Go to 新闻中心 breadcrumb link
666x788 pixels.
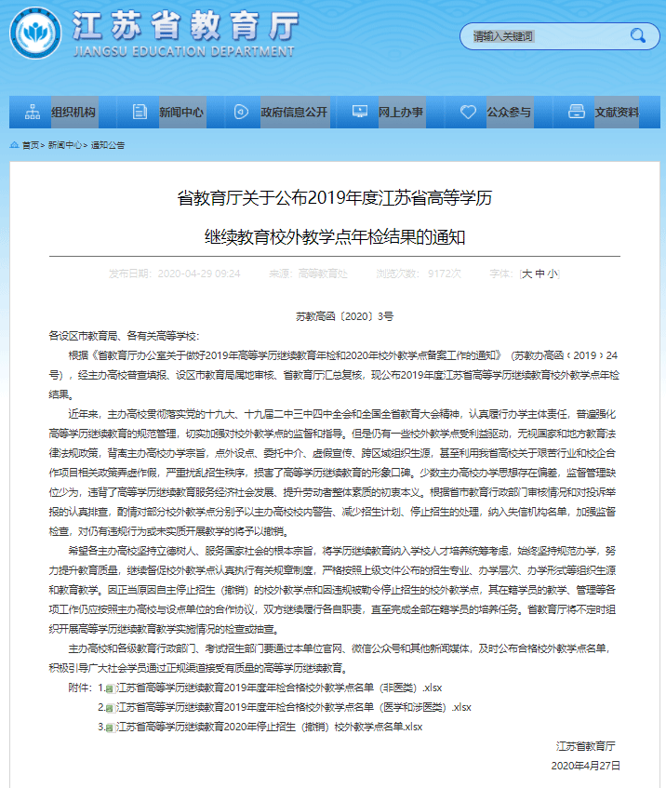(x=64, y=145)
